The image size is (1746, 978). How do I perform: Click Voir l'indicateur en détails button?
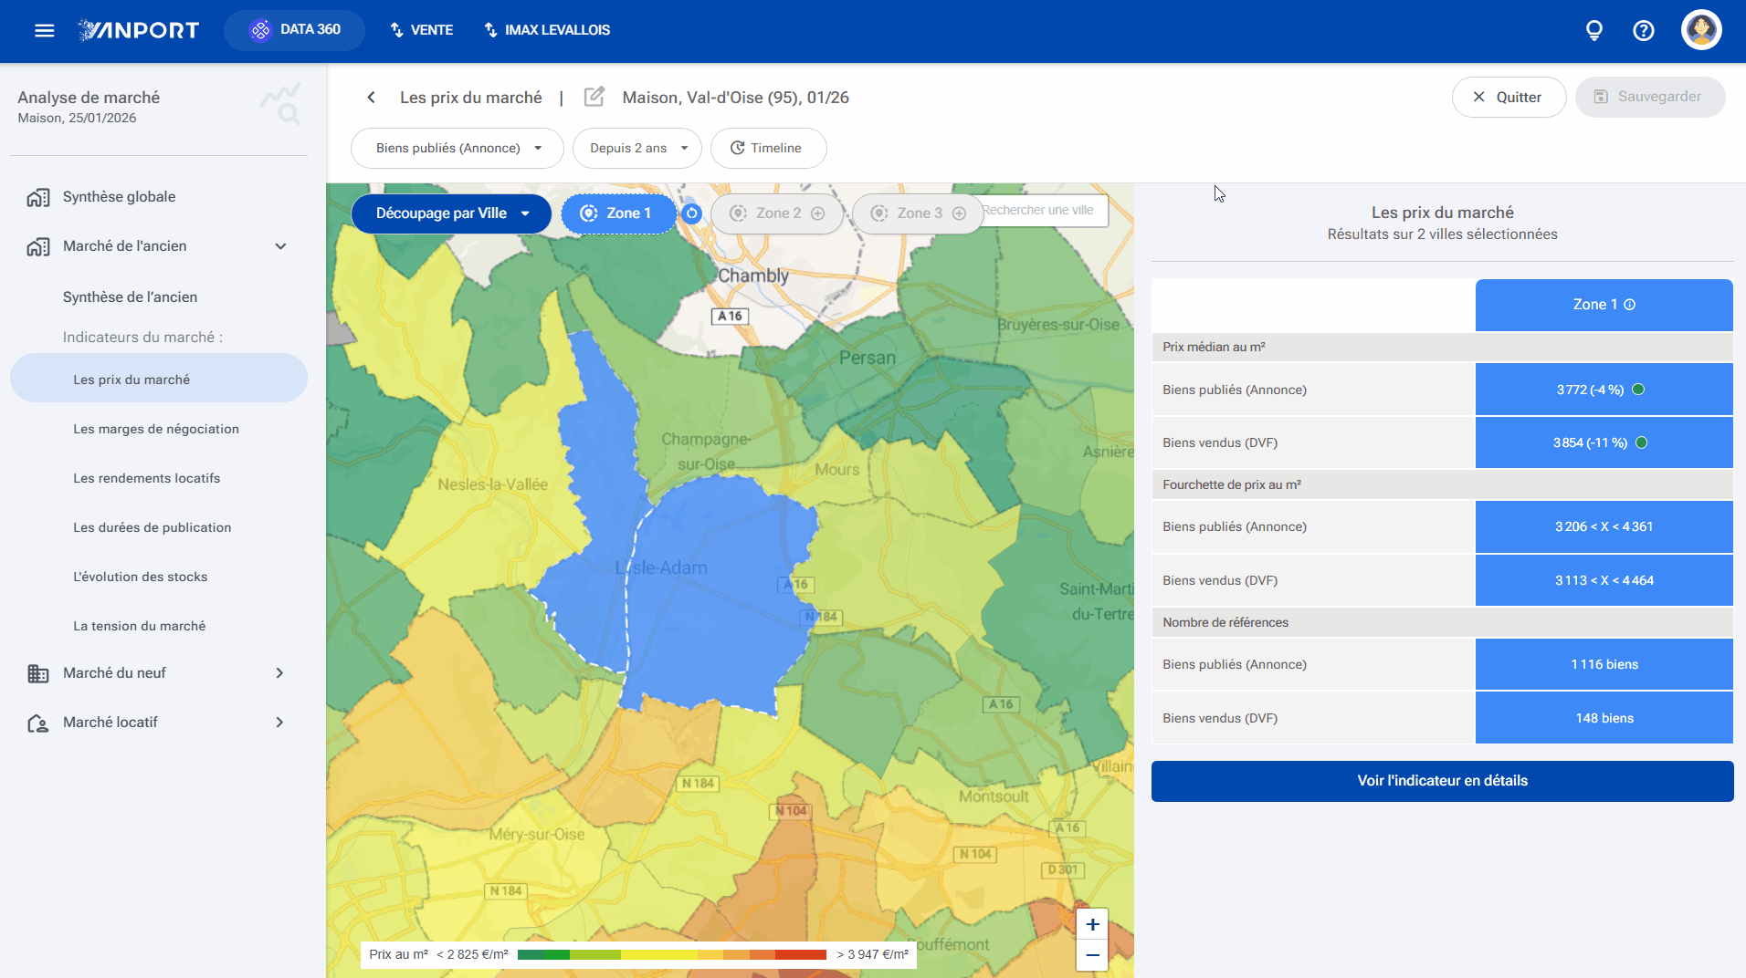coord(1442,781)
